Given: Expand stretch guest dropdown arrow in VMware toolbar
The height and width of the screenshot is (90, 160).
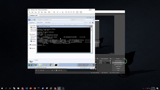Looking at the screenshot, I should point(82,12).
